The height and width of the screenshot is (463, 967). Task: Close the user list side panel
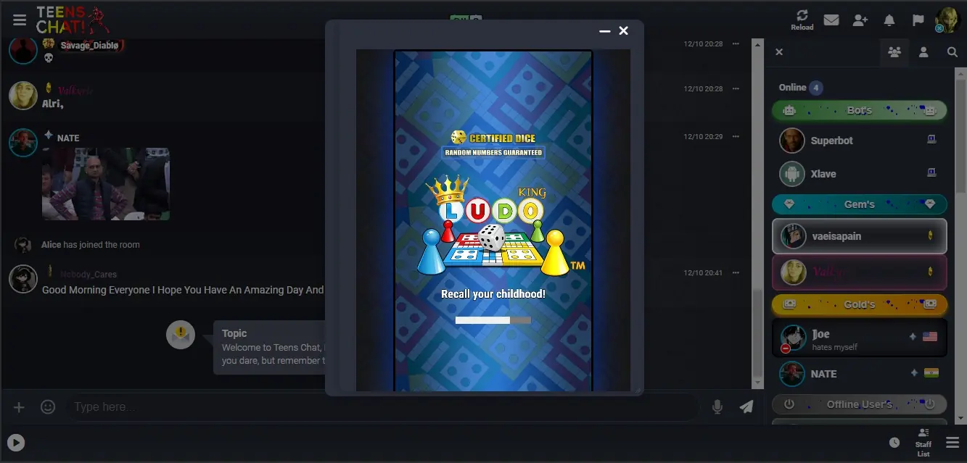[779, 52]
